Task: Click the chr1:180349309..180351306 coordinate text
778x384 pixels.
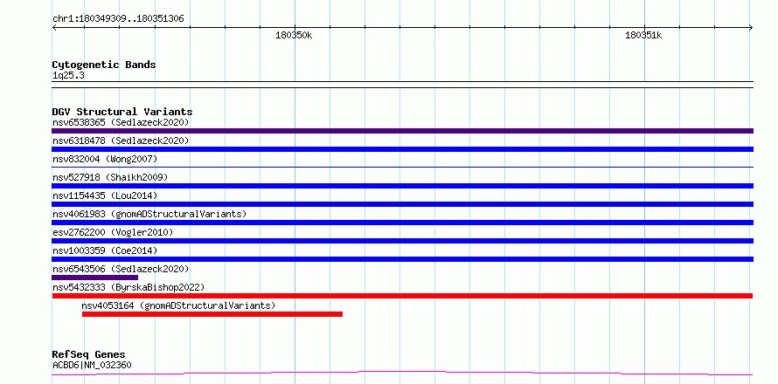Action: (118, 19)
